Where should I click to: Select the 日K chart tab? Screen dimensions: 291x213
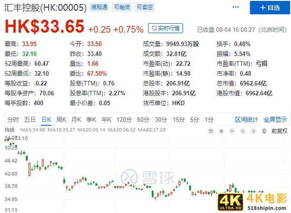point(46,119)
